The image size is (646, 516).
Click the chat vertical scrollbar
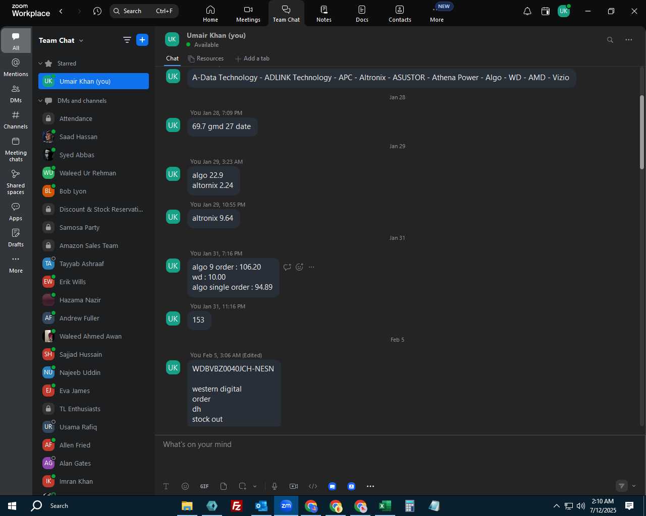point(642,132)
